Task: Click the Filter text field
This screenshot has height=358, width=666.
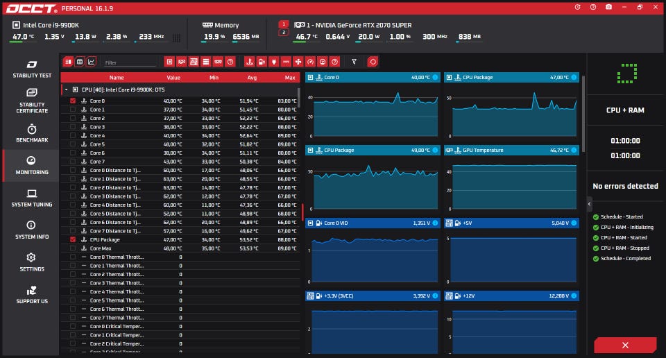Action: (130, 62)
